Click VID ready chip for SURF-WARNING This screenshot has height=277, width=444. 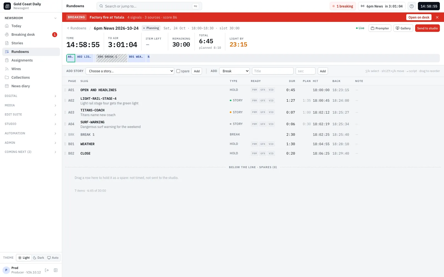[271, 124]
